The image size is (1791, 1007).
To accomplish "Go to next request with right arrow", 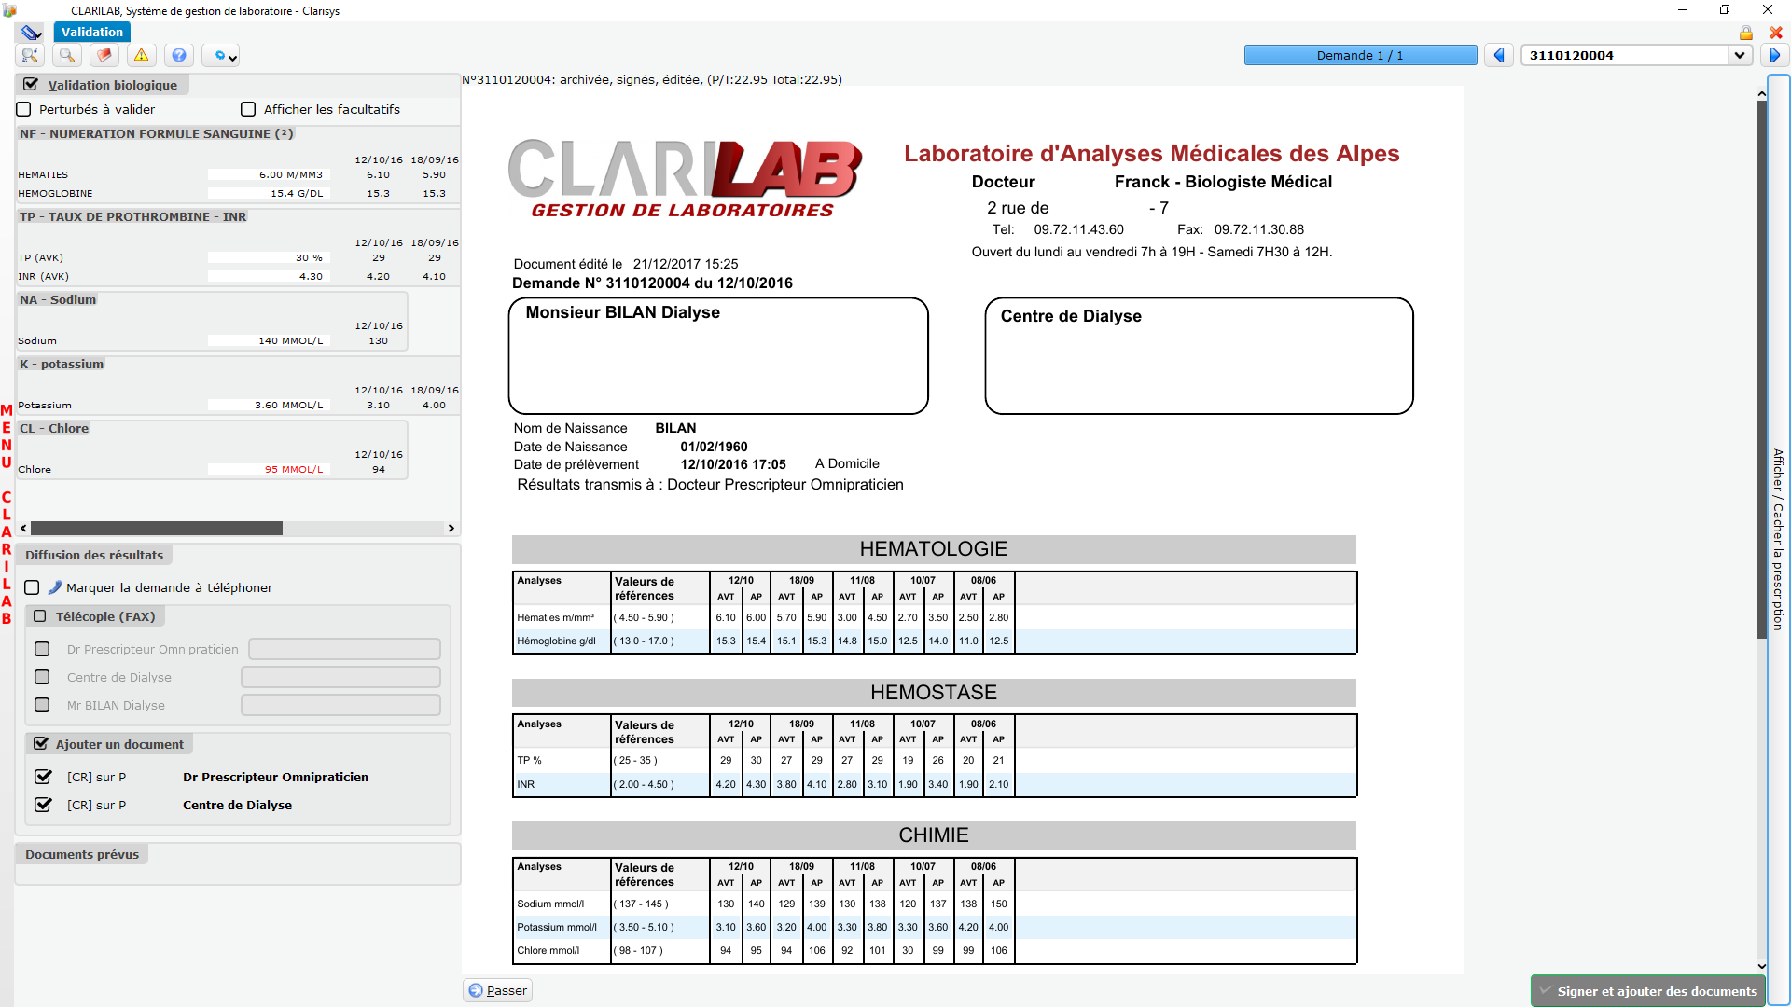I will 1775,55.
